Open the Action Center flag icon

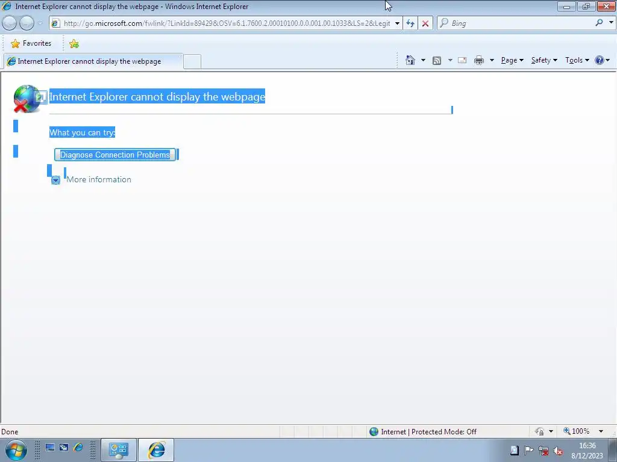(529, 450)
